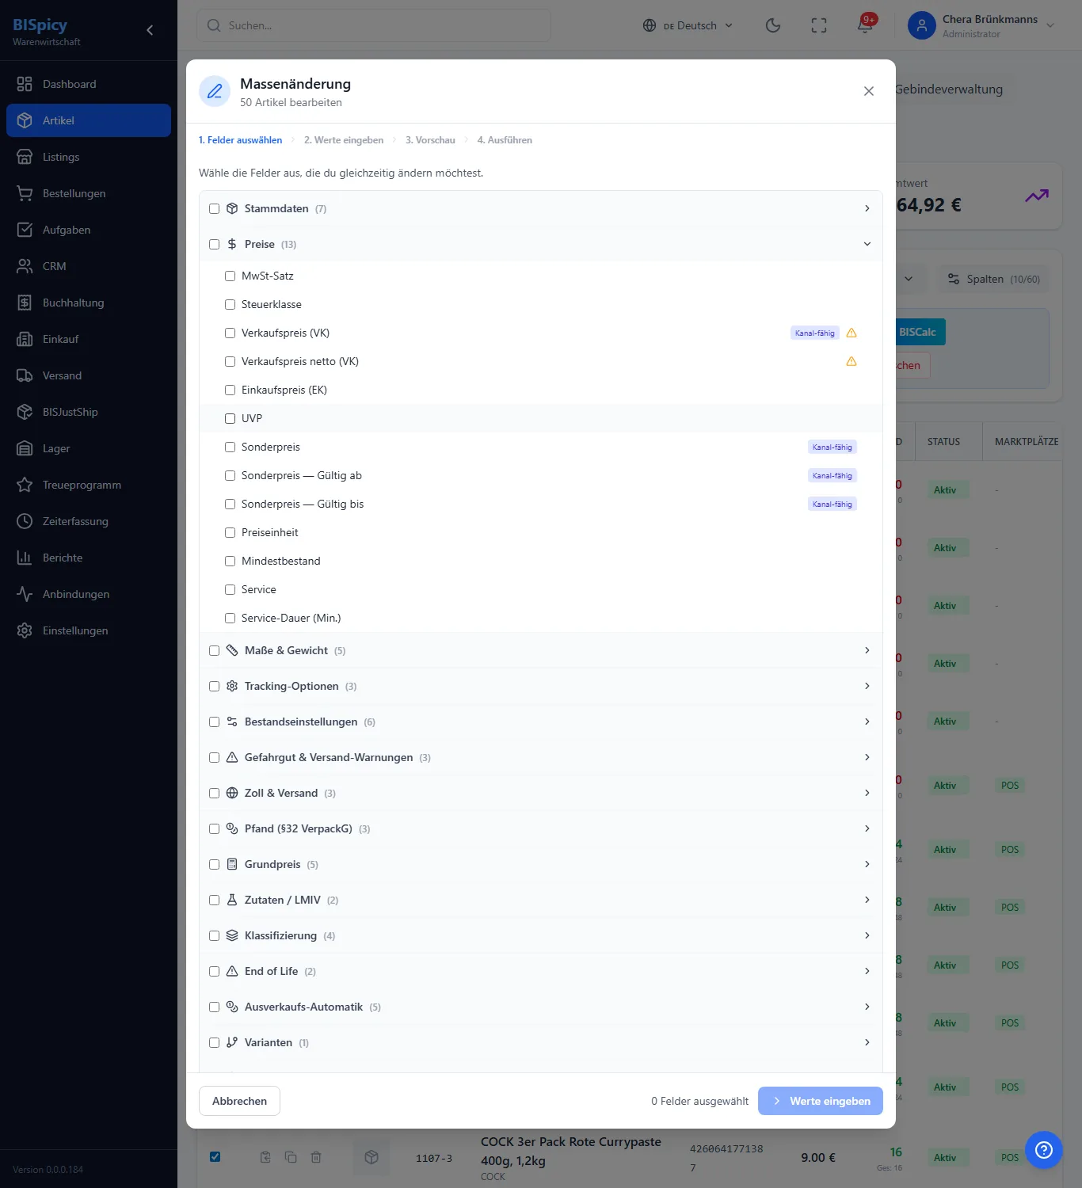1082x1188 pixels.
Task: Enable the UVP field checkbox
Action: pos(230,418)
